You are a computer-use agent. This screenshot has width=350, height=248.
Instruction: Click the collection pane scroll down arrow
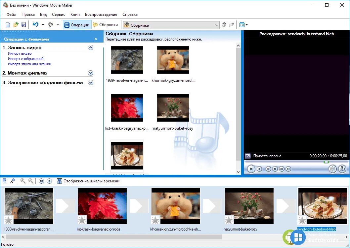[x=238, y=172]
